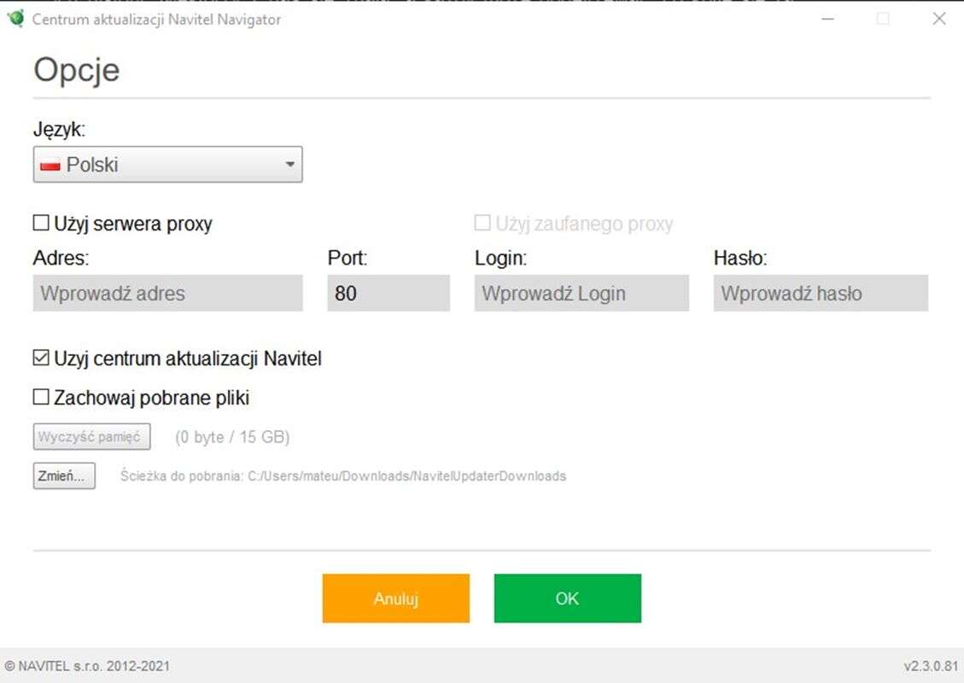The image size is (964, 683).
Task: Close the Navitel update center window
Action: point(938,19)
